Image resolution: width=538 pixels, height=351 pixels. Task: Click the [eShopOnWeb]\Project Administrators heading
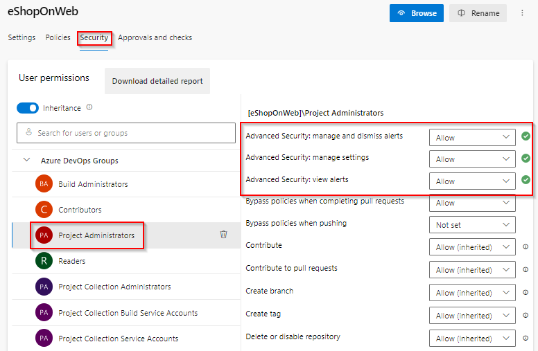[315, 113]
